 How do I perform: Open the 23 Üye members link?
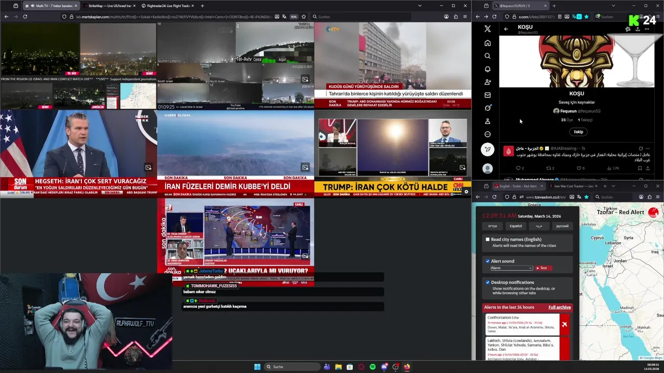coord(568,120)
